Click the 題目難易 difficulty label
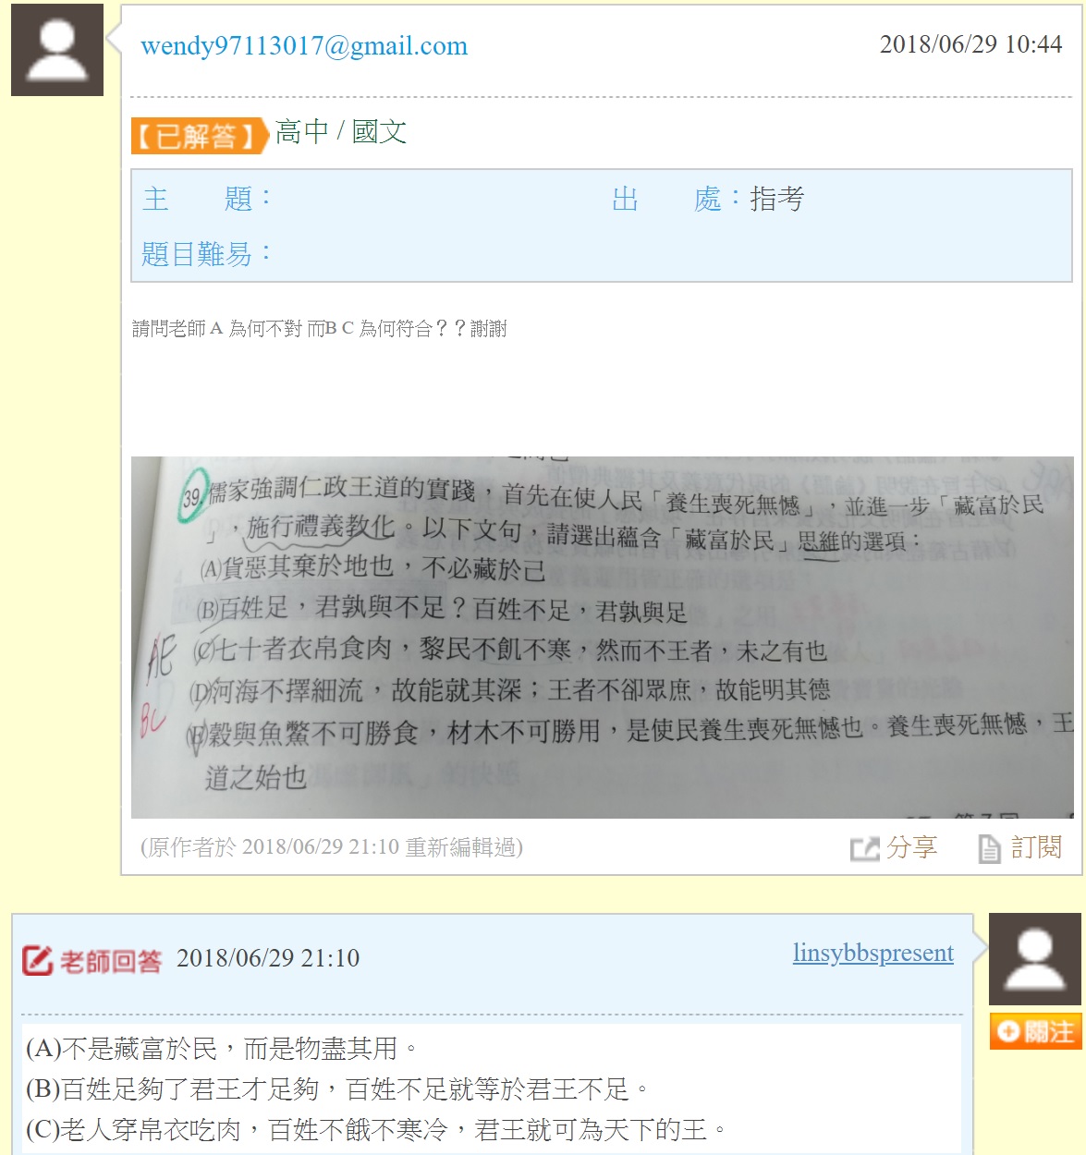This screenshot has height=1155, width=1086. click(x=206, y=253)
